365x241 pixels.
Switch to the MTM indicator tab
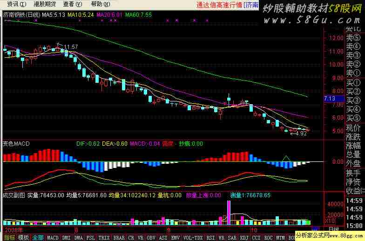coord(280,238)
